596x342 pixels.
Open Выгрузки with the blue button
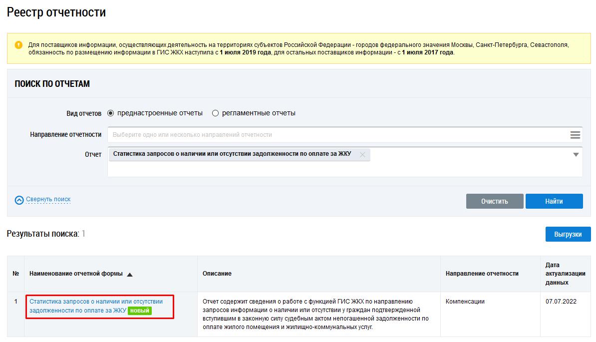568,234
